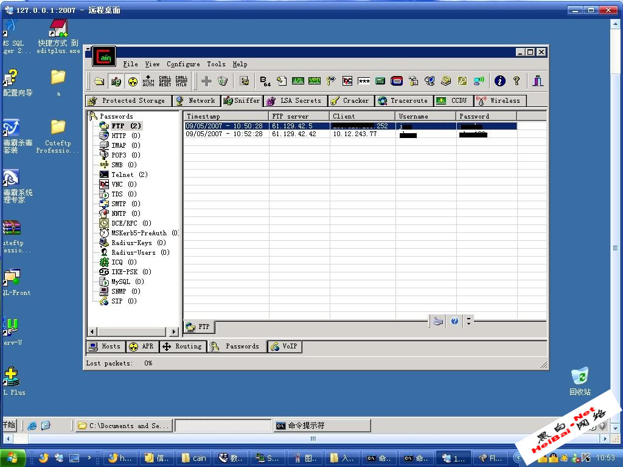Open the APR bottom tab
The width and height of the screenshot is (623, 467).
(142, 346)
